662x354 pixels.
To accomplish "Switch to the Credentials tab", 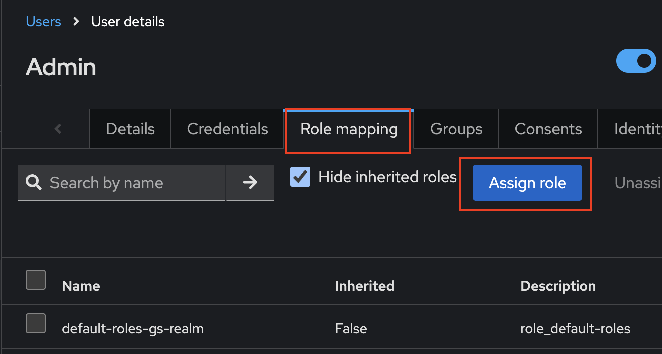I will (x=227, y=129).
